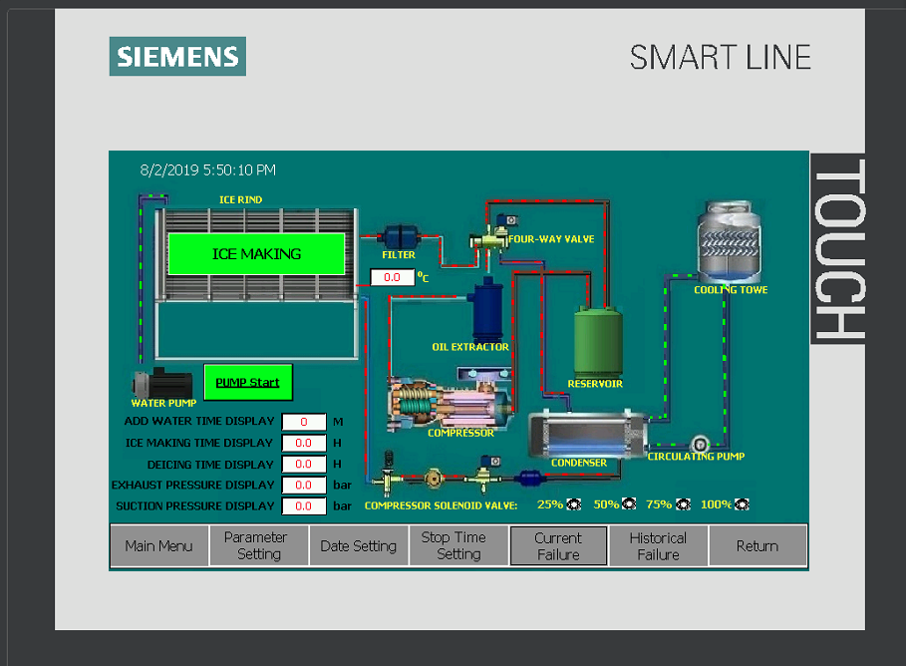Go to the Main Menu

point(159,545)
